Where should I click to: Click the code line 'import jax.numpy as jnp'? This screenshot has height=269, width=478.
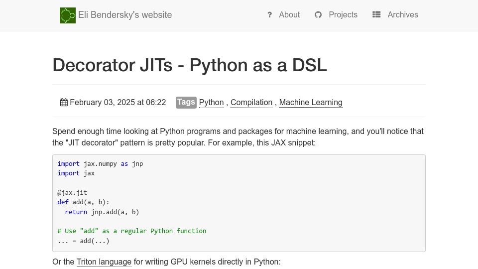click(x=100, y=164)
